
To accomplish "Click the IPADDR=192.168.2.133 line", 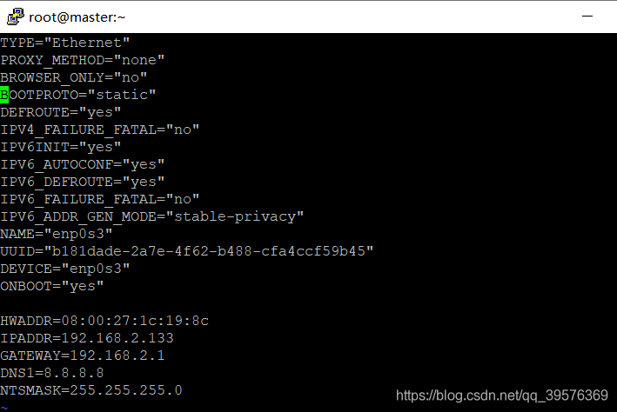I will [87, 337].
